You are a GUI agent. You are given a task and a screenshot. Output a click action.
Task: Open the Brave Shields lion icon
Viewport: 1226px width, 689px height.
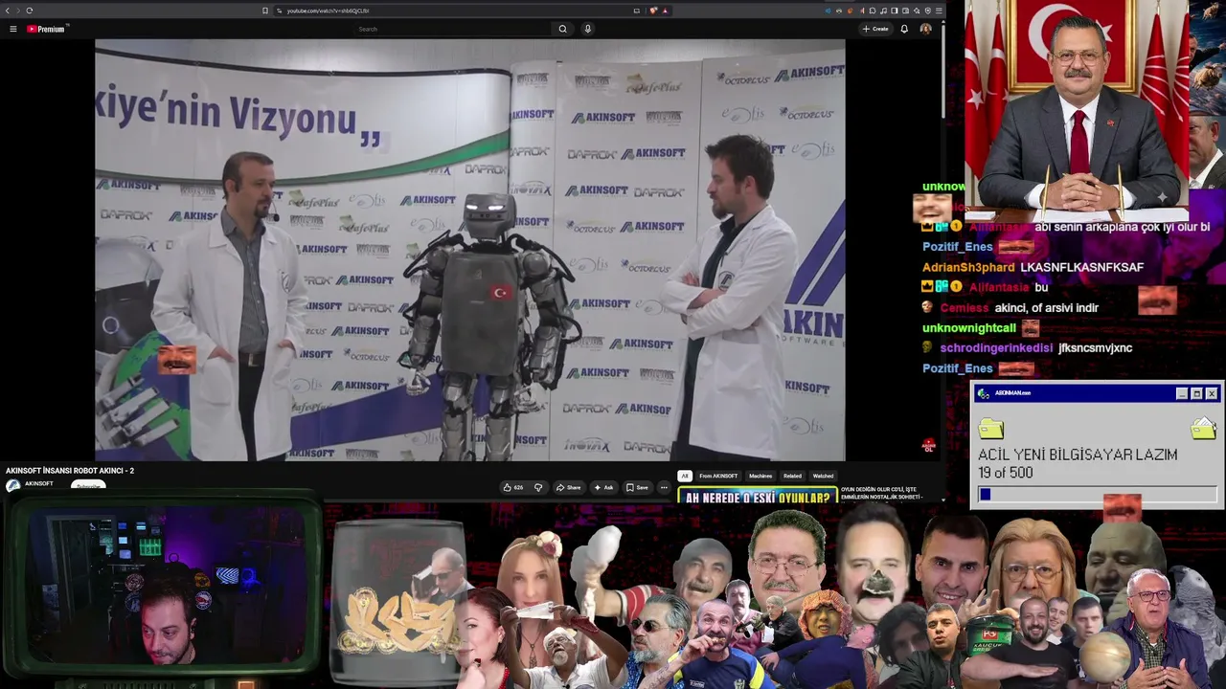tap(653, 11)
